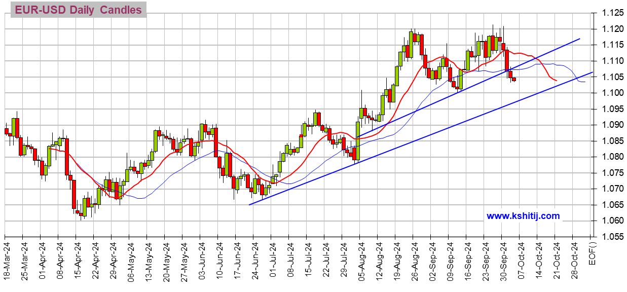Viewport: 627px width, 292px height.
Task: Click the EOF() label on the axis
Action: tap(593, 252)
